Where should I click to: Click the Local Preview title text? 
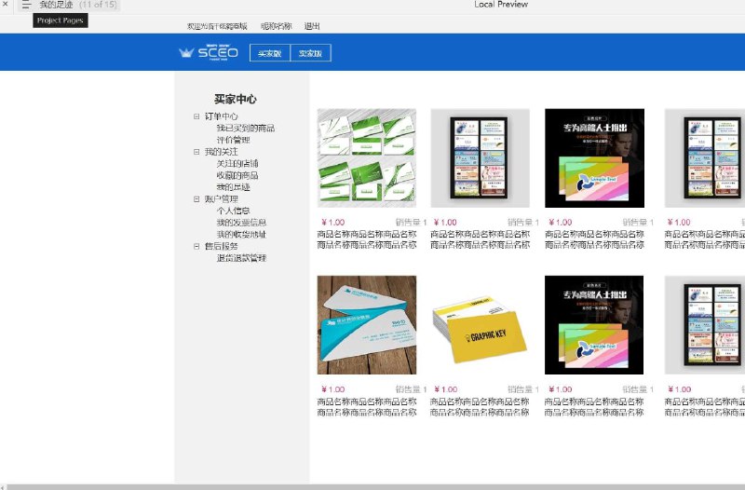coord(501,5)
